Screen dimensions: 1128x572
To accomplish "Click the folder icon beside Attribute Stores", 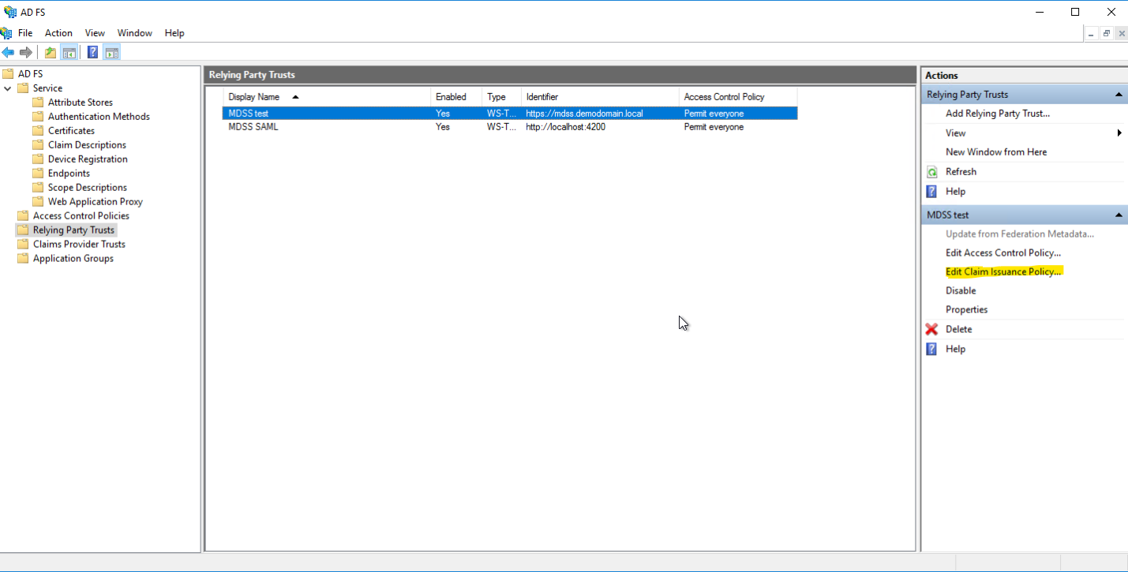I will coord(38,103).
